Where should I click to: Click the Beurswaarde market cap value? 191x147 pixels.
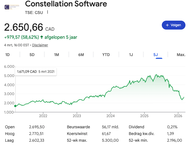click(110, 127)
